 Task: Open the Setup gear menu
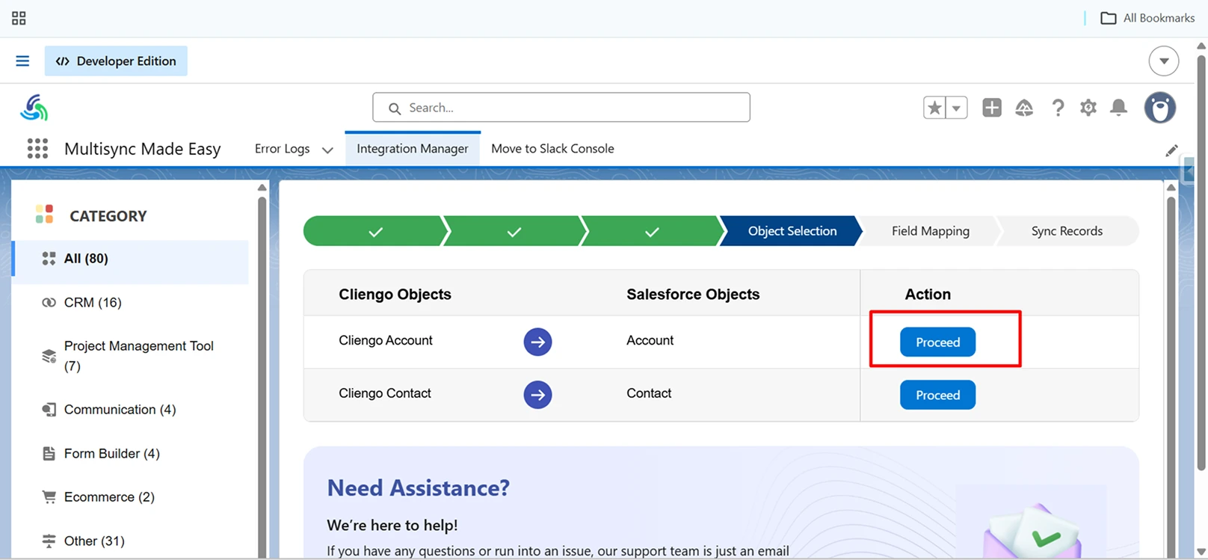coord(1088,108)
